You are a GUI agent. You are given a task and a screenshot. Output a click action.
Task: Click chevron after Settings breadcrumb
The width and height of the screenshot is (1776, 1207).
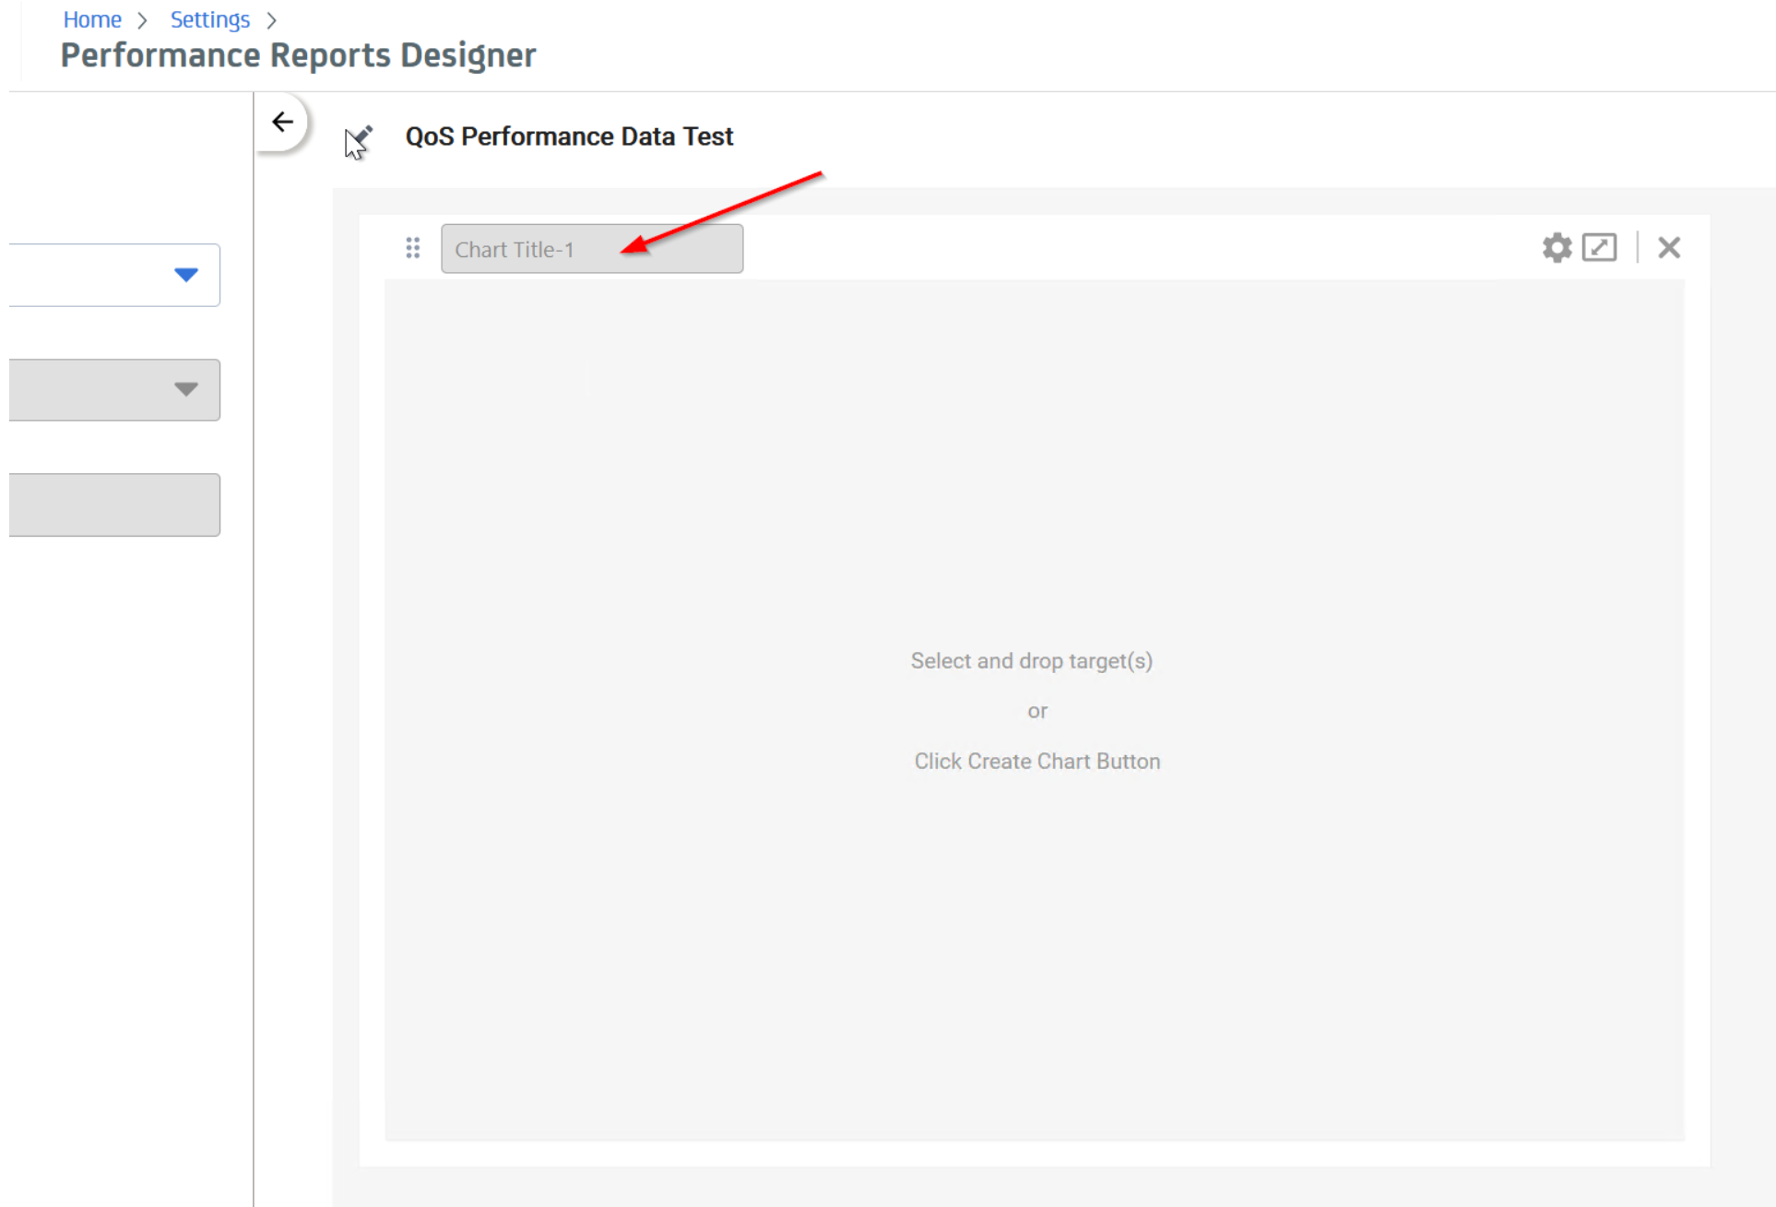(272, 20)
